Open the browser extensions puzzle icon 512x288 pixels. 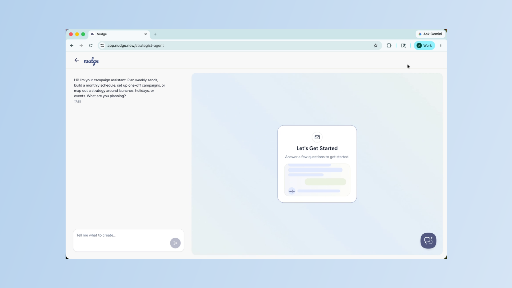point(389,46)
